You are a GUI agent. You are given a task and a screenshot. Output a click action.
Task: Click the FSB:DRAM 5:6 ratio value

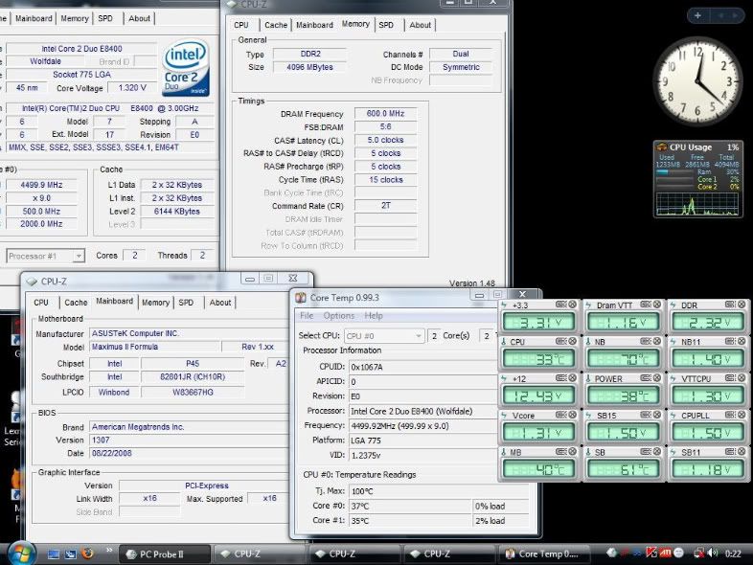pyautogui.click(x=386, y=126)
